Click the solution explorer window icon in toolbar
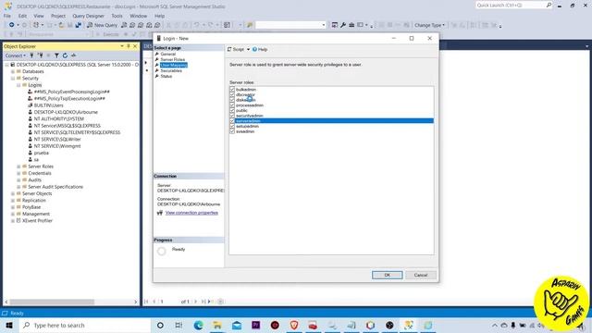This screenshot has height=333, width=592. (x=335, y=25)
